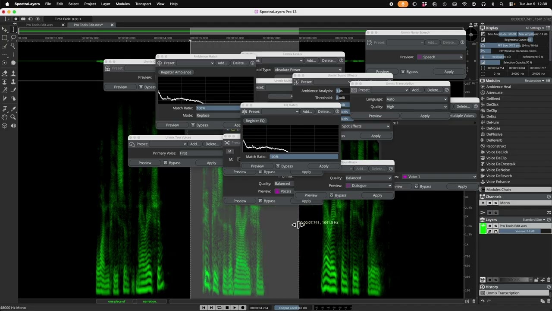
Task: Mute the Mono channel
Action: pyautogui.click(x=490, y=203)
